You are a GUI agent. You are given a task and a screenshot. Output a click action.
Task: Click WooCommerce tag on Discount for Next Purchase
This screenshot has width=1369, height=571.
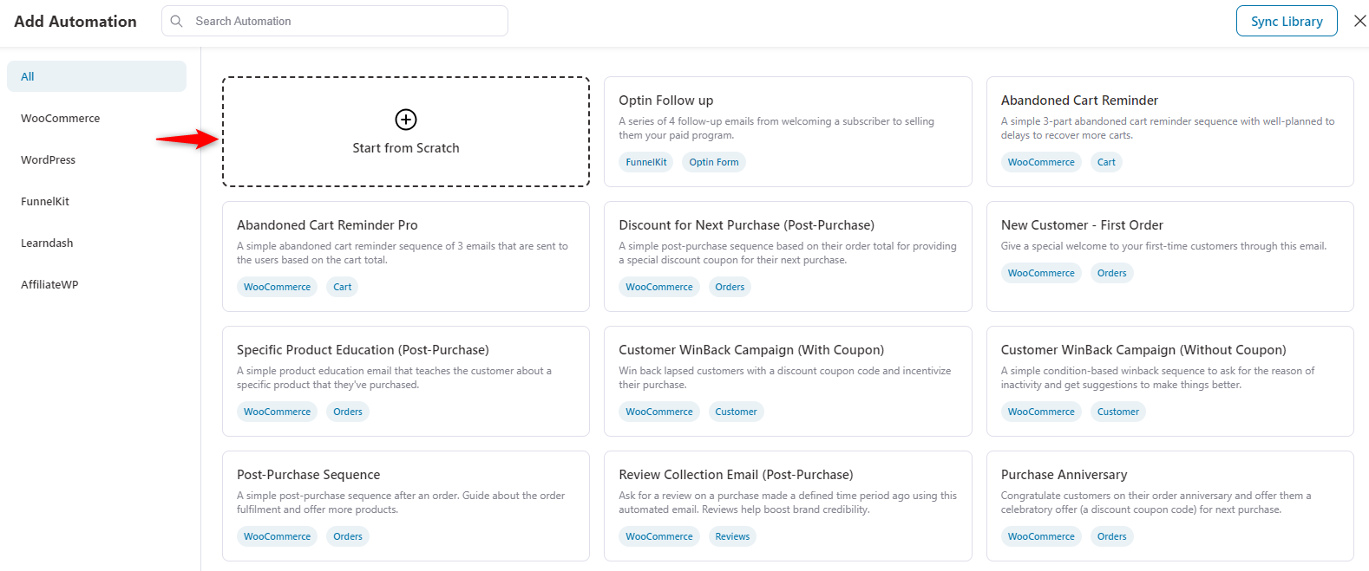(659, 287)
